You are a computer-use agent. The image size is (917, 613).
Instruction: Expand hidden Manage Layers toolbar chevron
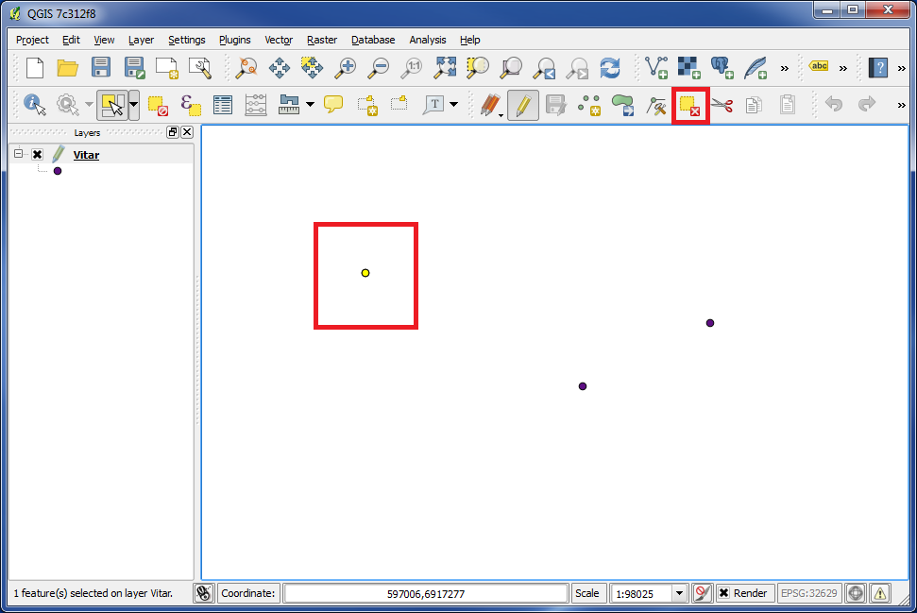click(784, 68)
